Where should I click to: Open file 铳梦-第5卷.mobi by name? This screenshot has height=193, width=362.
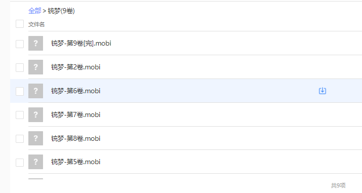click(76, 162)
